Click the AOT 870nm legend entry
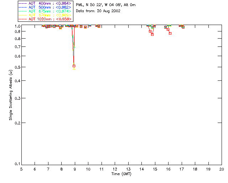Viewport: 228px width, 183px height. point(45,15)
